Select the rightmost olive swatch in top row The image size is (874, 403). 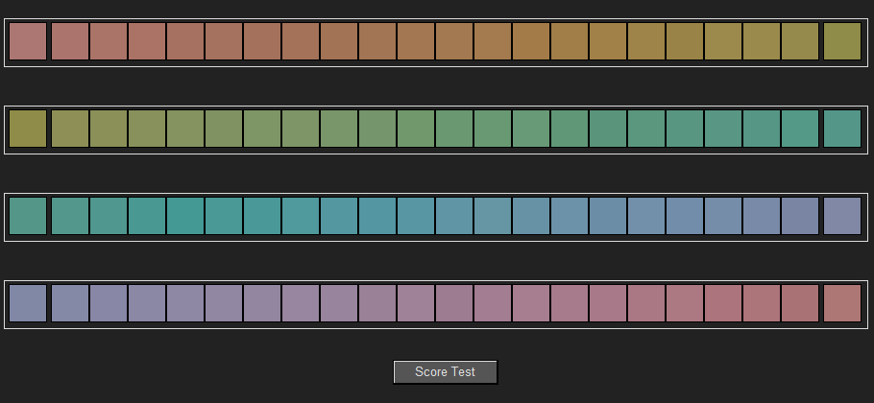point(841,41)
